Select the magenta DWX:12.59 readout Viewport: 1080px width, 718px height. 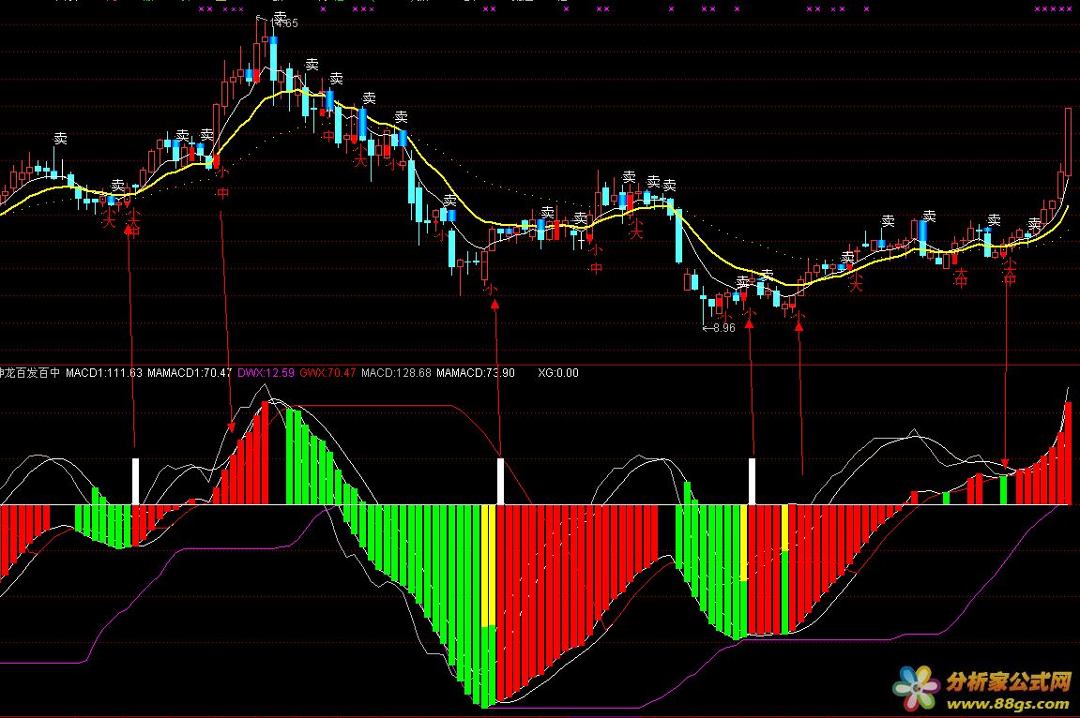pyautogui.click(x=266, y=373)
